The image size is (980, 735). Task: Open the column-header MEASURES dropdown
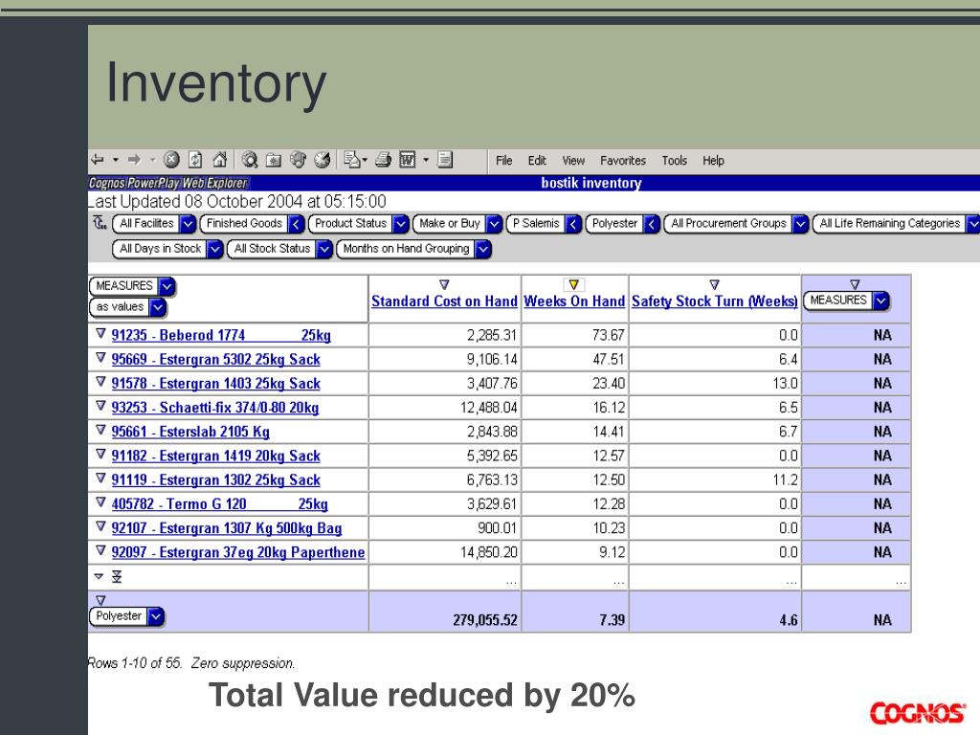click(880, 301)
